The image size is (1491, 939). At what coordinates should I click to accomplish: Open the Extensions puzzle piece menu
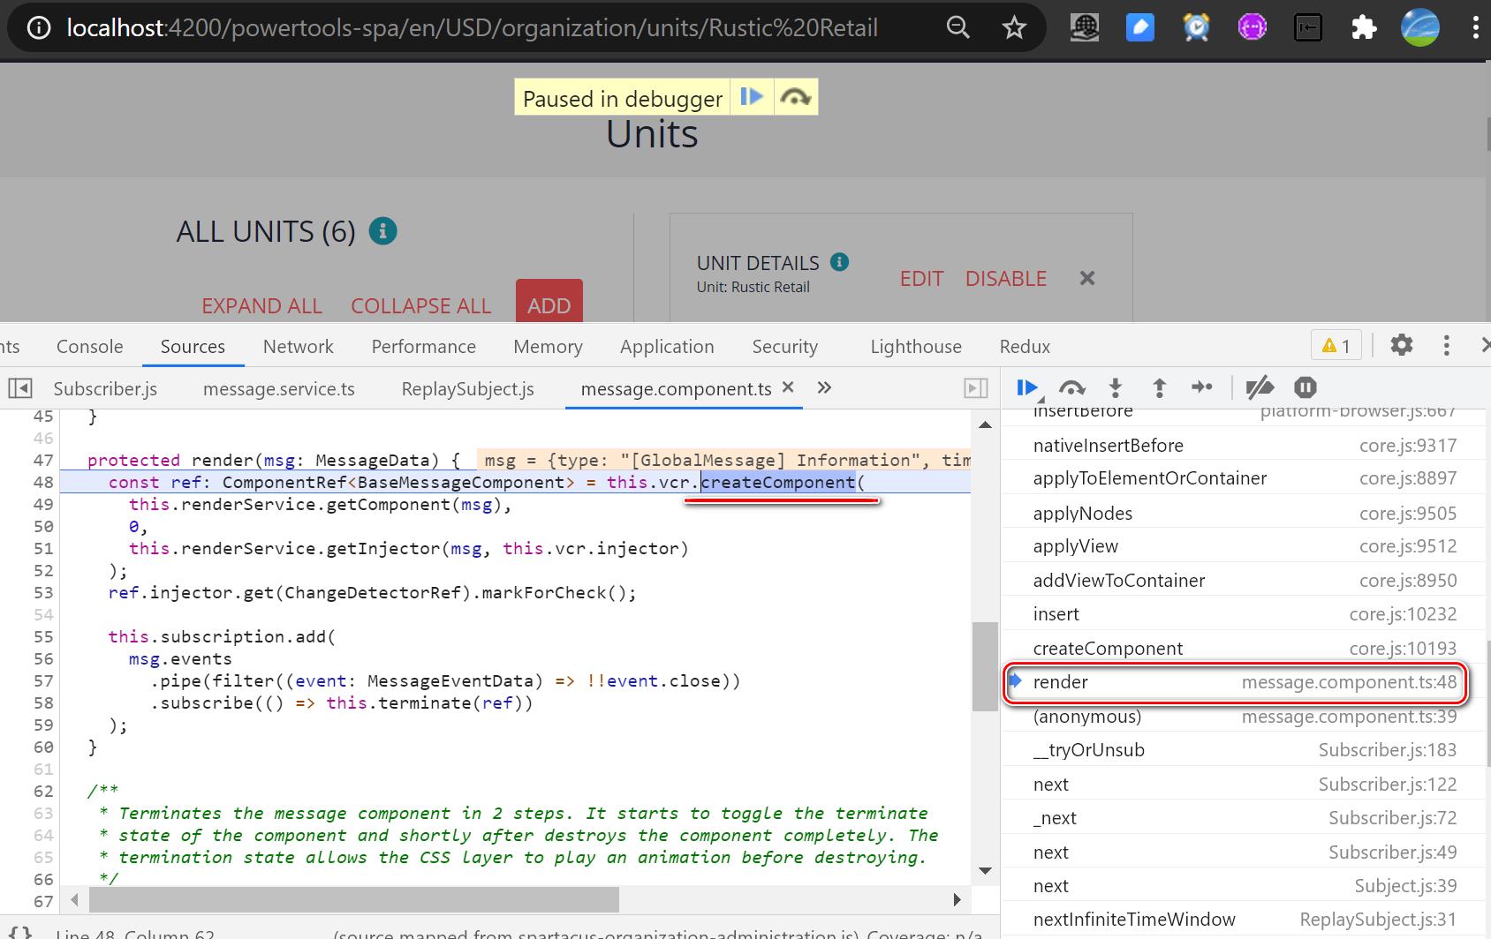click(1364, 28)
